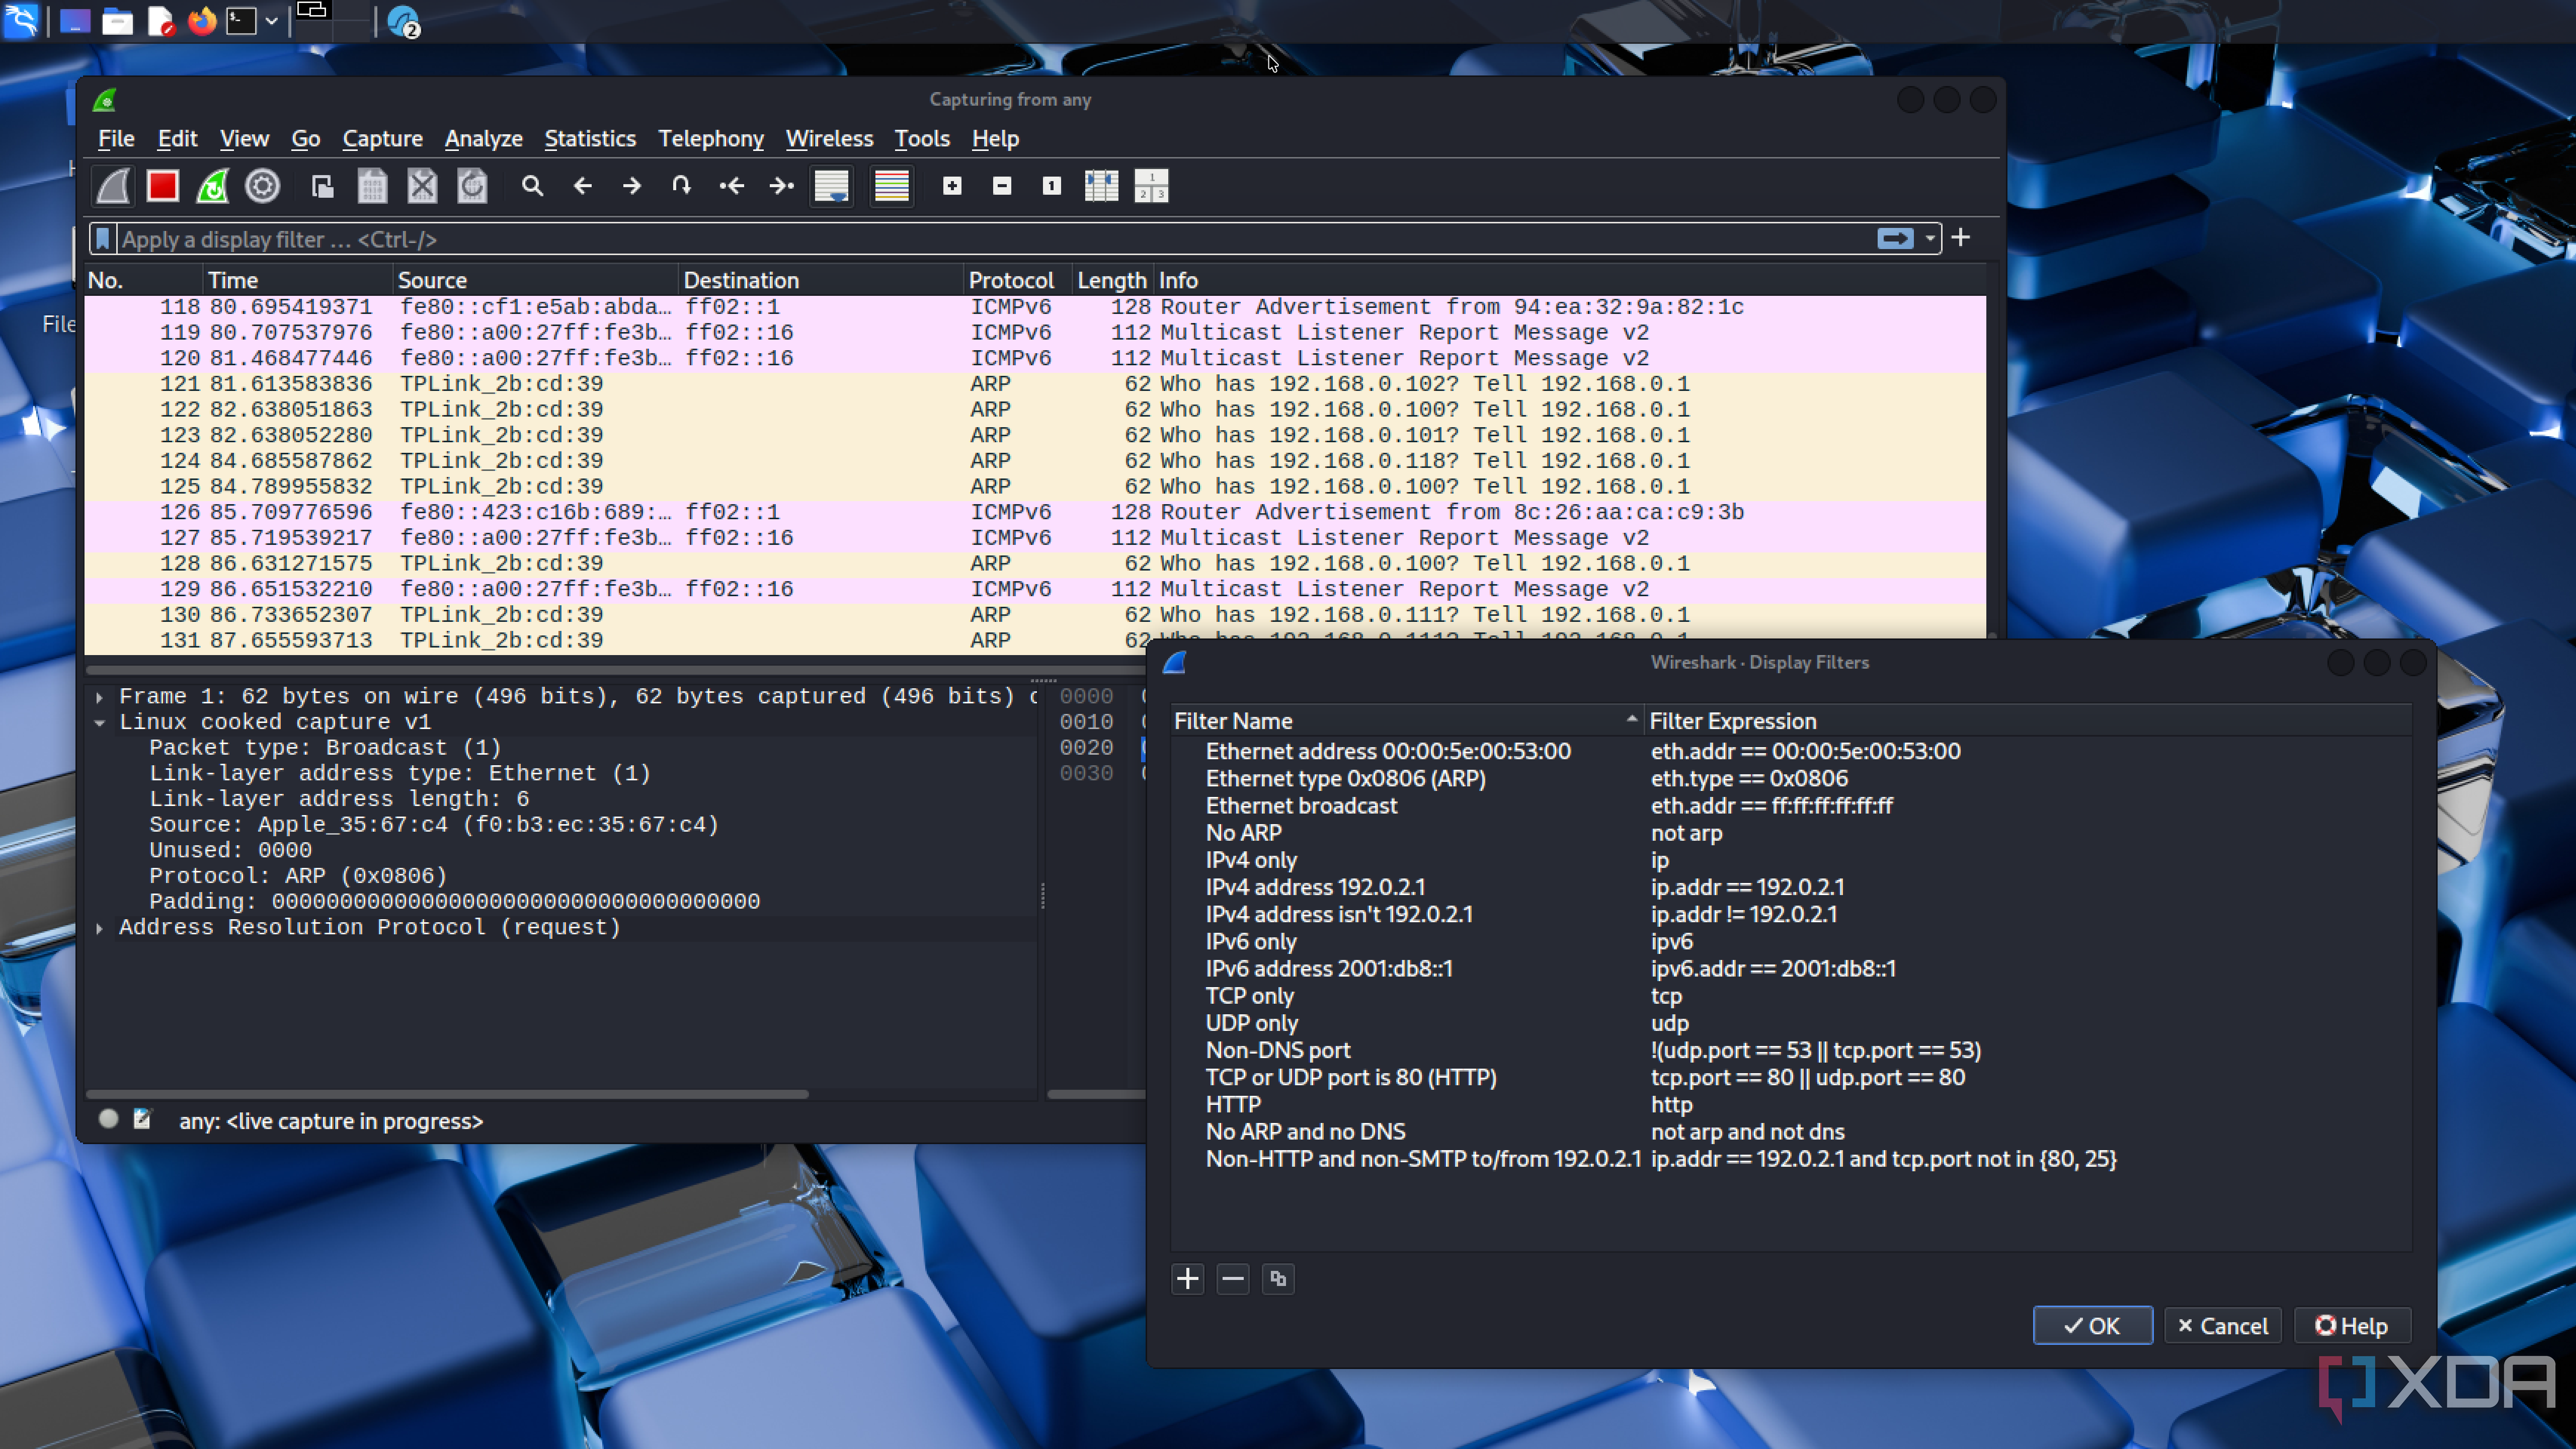
Task: Click the Go to specified packet icon
Action: point(682,186)
